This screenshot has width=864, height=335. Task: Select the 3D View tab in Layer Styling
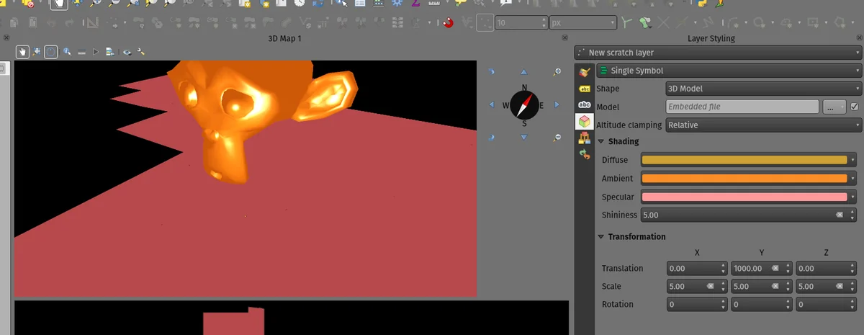point(585,122)
